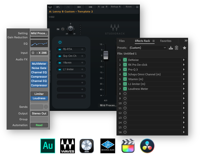200x154 pixels.
Task: Expand Scheps Omni Channel slot arrow
Action: (x=184, y=74)
